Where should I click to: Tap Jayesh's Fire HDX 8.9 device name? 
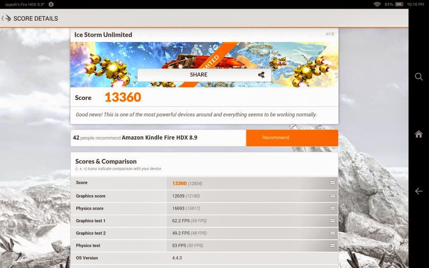point(24,4)
